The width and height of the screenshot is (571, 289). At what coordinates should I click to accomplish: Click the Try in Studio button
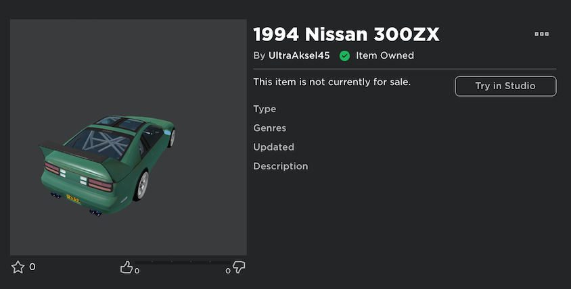point(505,86)
